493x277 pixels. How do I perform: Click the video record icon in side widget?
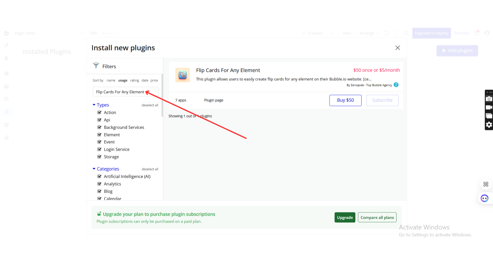[489, 107]
